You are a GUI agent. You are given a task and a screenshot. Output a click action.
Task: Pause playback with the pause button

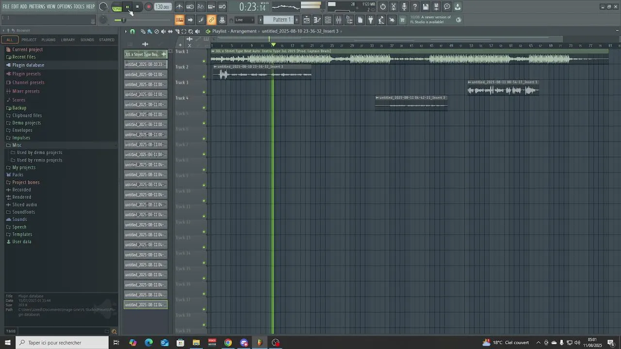point(128,7)
